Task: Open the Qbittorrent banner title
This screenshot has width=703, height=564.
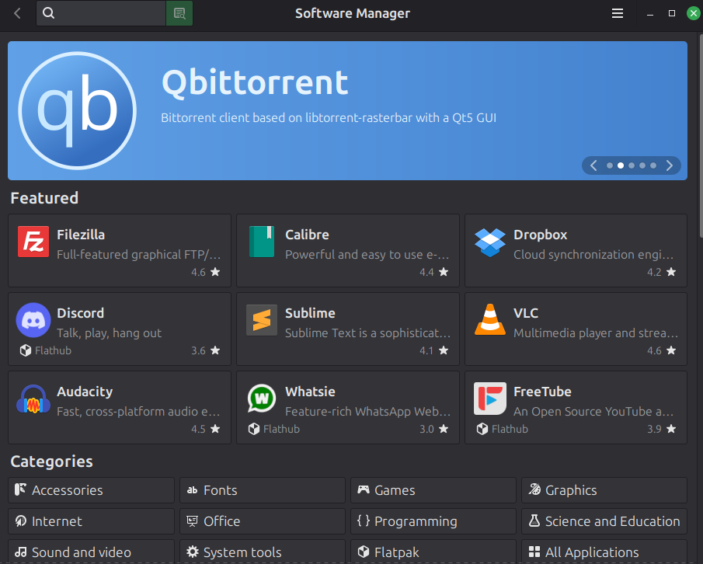Action: [x=255, y=83]
